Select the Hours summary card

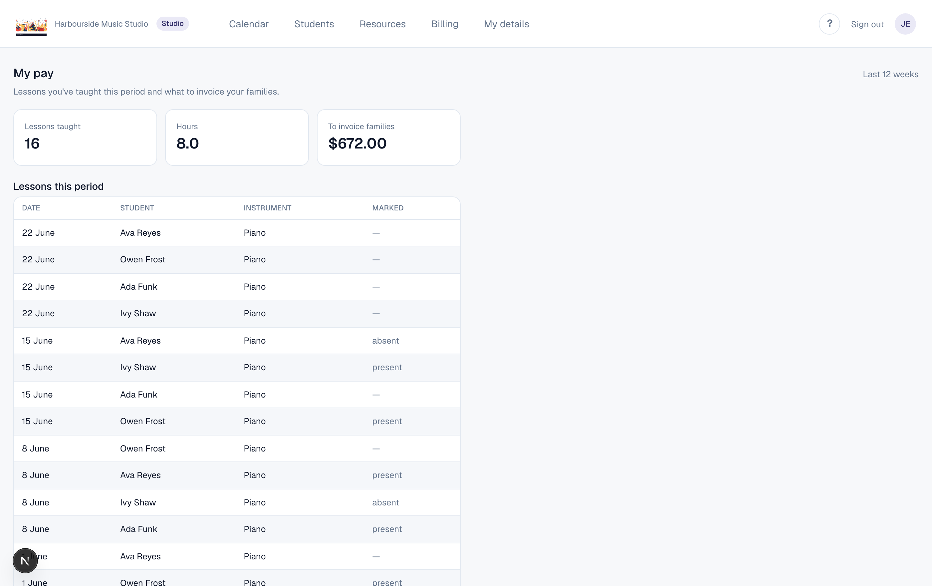click(x=237, y=138)
